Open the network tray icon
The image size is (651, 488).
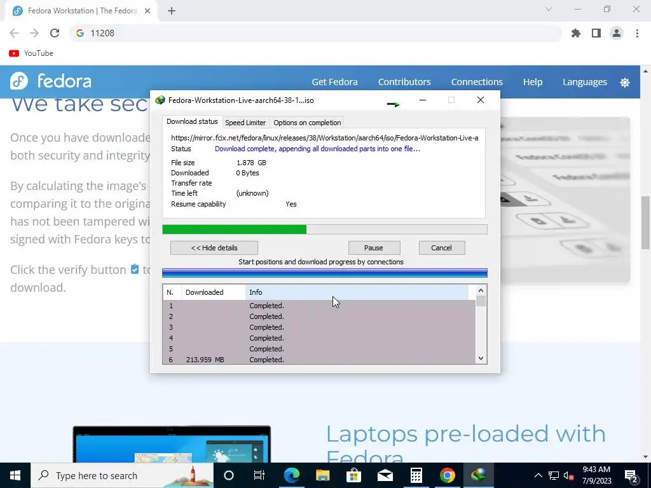pos(554,475)
